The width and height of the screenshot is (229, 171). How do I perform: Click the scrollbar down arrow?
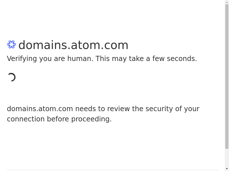227,169
